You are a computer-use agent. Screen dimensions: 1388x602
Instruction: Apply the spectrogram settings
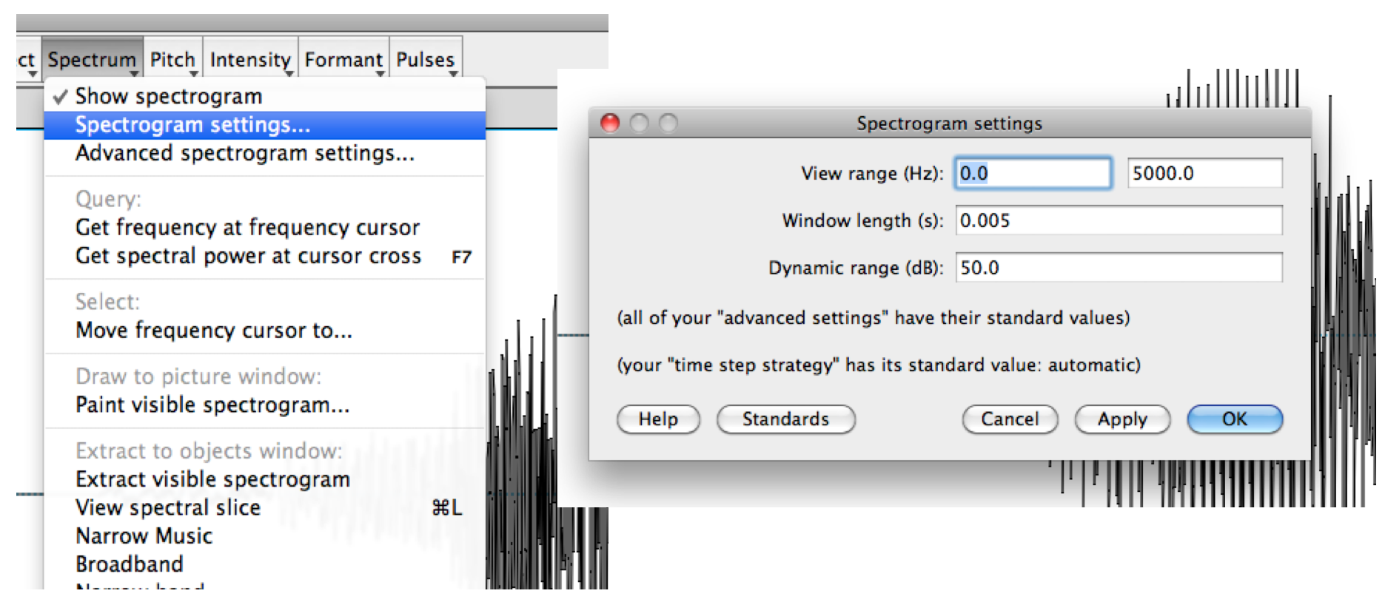pyautogui.click(x=1122, y=419)
